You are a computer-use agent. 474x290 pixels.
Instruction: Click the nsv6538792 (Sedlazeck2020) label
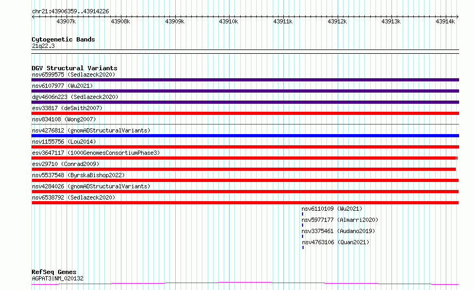[73, 197]
